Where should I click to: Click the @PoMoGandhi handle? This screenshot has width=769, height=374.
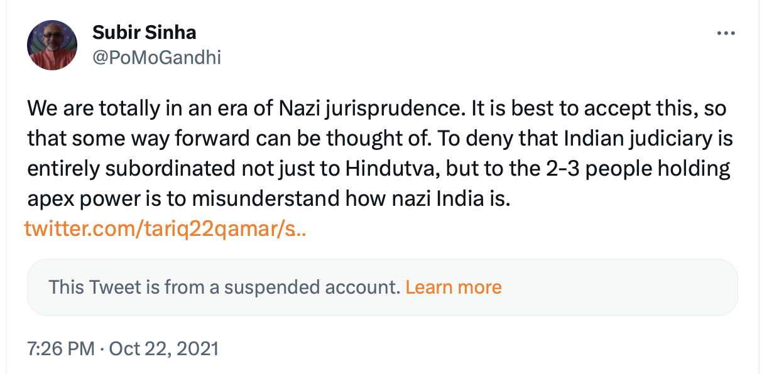[x=156, y=58]
